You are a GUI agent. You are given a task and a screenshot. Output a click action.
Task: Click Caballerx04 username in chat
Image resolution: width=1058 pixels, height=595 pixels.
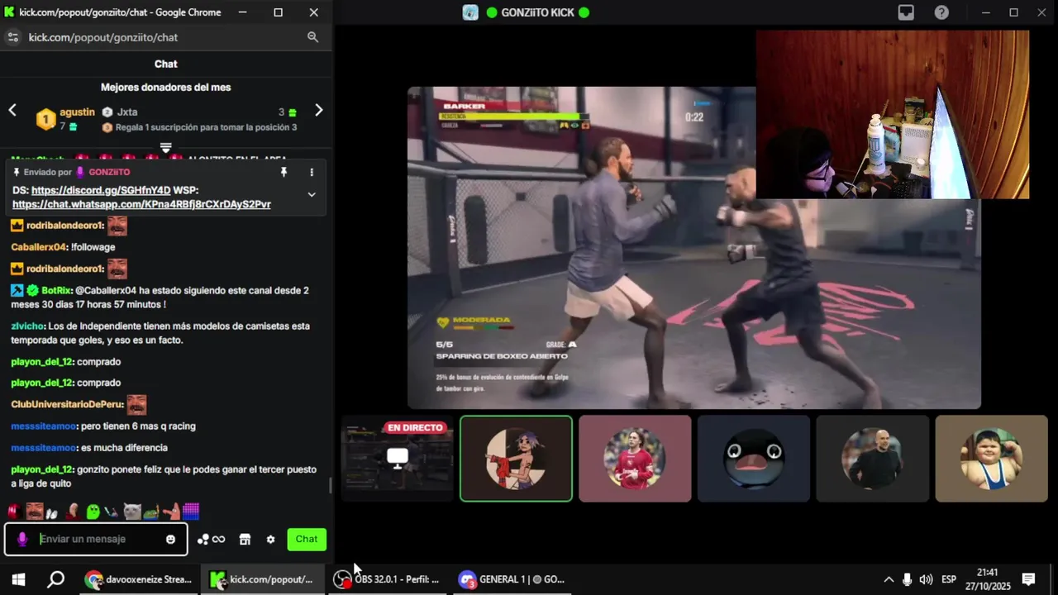tap(39, 247)
